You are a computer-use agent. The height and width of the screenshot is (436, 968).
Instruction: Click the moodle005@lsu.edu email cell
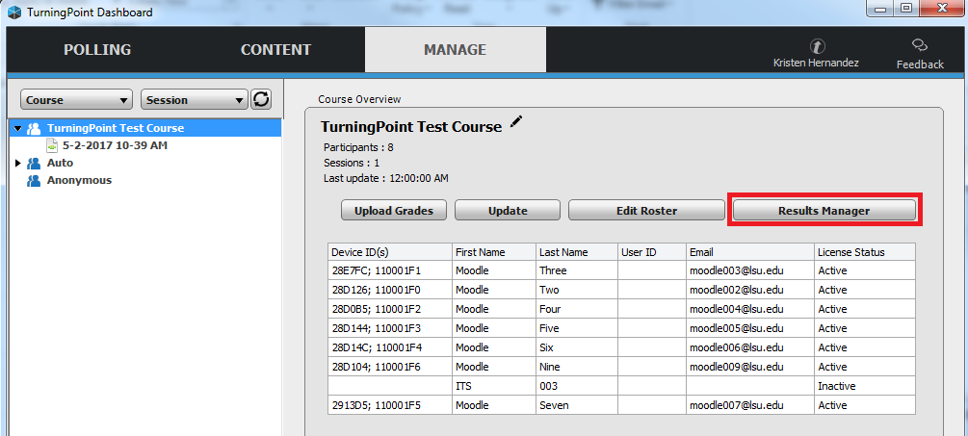pyautogui.click(x=750, y=327)
